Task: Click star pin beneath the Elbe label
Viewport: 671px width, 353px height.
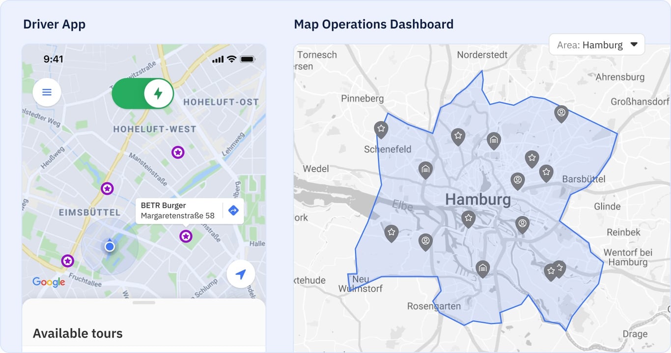Action: [391, 233]
